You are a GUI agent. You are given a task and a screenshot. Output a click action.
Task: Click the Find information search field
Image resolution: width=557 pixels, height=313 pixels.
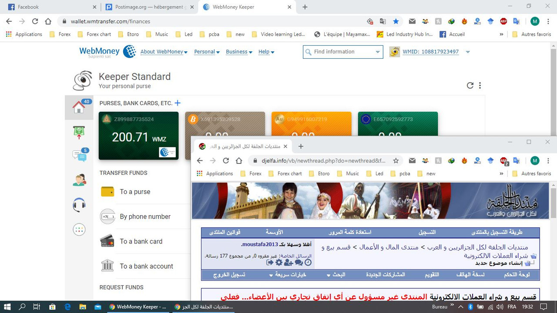pyautogui.click(x=343, y=52)
